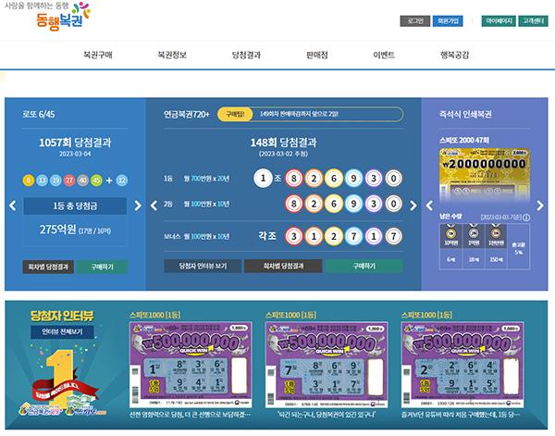Open first 스피또1000 ticket with number 1조
Viewport: 555px width, 436px height.
click(x=191, y=365)
